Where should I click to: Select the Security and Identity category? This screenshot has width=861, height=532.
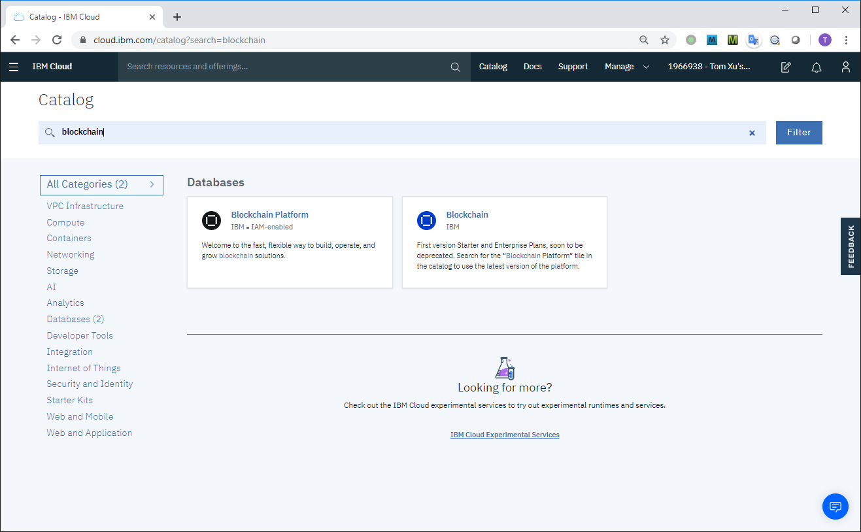90,384
